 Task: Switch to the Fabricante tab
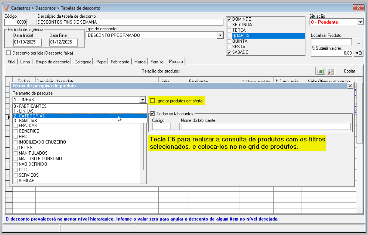click(x=120, y=62)
